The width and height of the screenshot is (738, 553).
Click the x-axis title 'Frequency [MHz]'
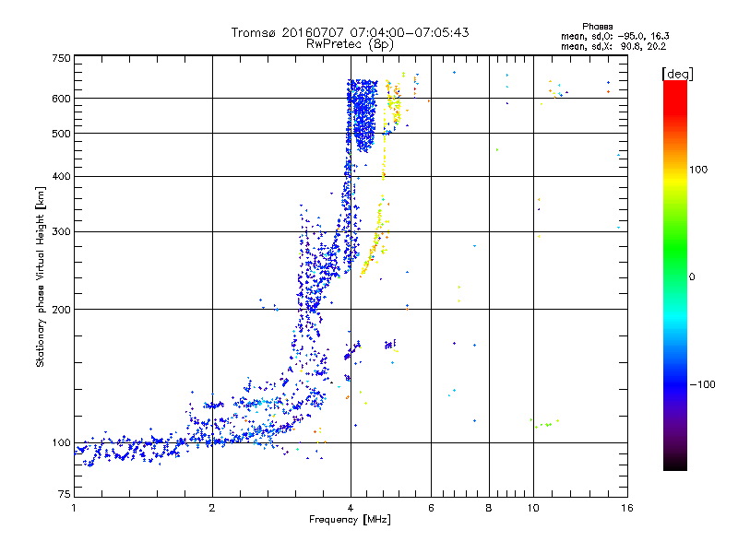(x=350, y=520)
